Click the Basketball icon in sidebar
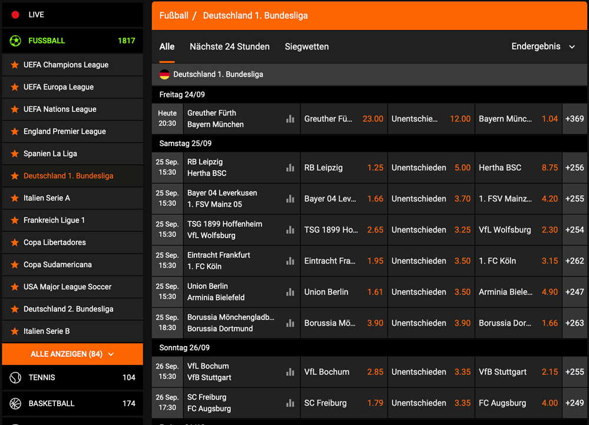The width and height of the screenshot is (589, 425). (15, 403)
